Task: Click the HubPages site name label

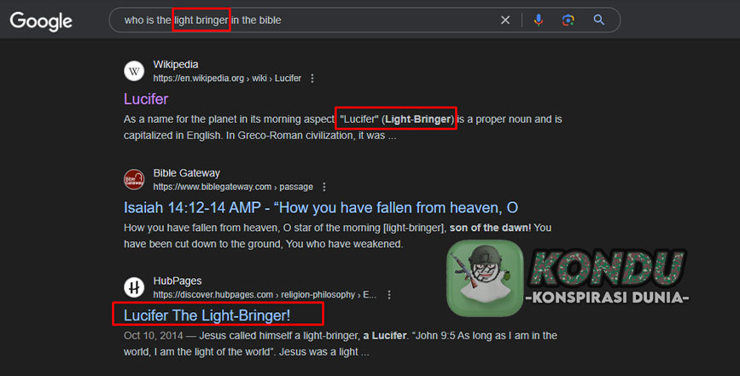Action: tap(178, 281)
